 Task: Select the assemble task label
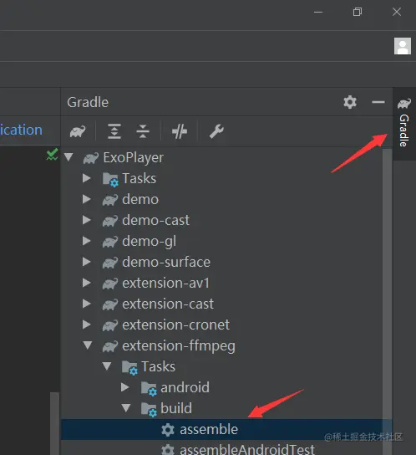pyautogui.click(x=209, y=429)
